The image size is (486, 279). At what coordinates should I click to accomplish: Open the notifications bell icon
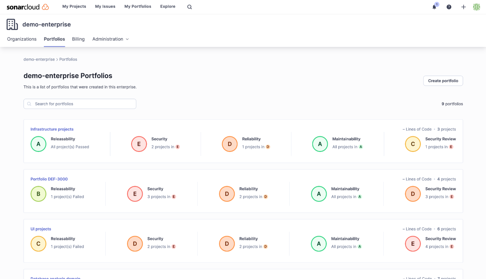click(434, 7)
